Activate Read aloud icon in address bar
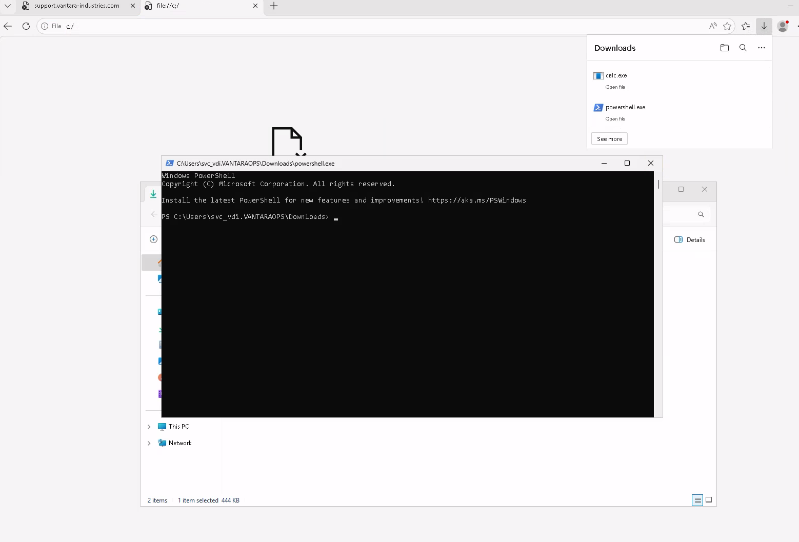The width and height of the screenshot is (799, 542). (712, 26)
